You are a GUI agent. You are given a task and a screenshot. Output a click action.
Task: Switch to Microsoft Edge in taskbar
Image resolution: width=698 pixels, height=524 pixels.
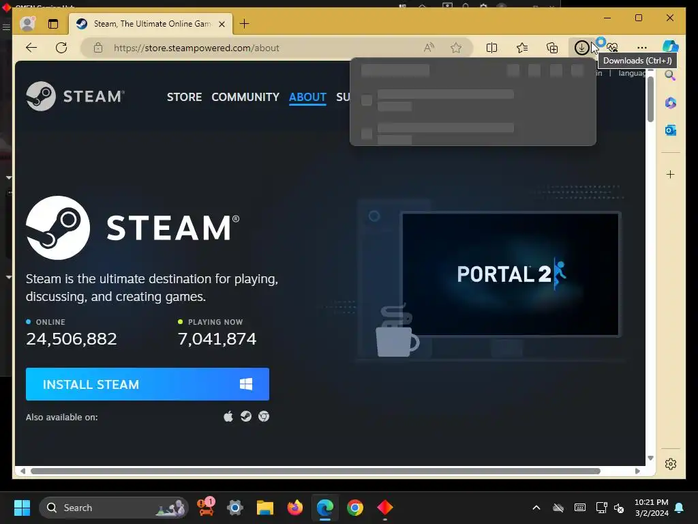[325, 508]
